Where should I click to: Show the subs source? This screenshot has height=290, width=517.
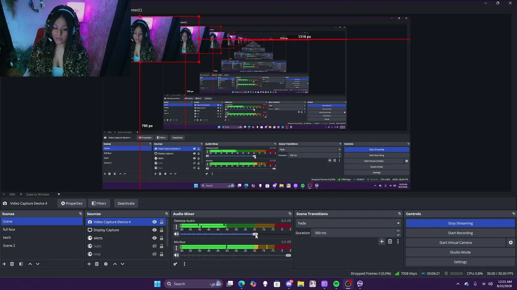coord(154,246)
